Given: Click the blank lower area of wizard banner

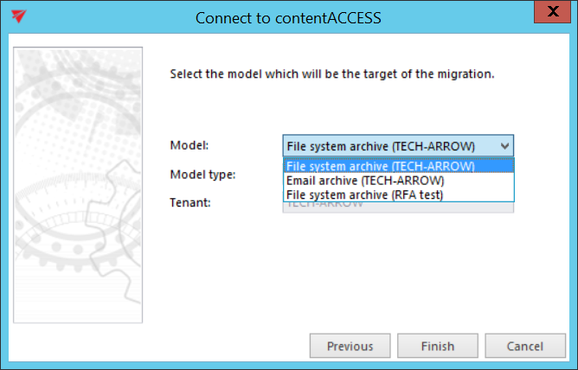Looking at the screenshot, I should (78, 294).
